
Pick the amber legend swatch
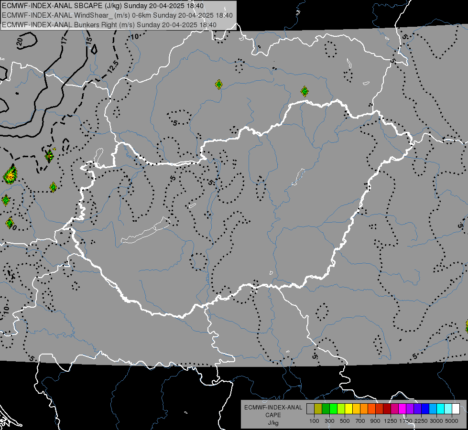[x=356, y=408]
